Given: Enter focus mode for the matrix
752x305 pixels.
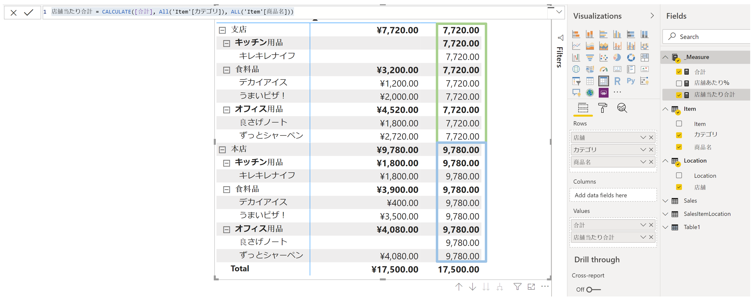Looking at the screenshot, I should (x=531, y=286).
